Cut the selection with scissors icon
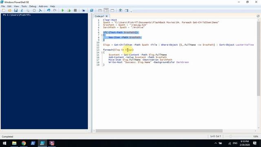Viewport: 261px width, 147px height. click(x=22, y=11)
